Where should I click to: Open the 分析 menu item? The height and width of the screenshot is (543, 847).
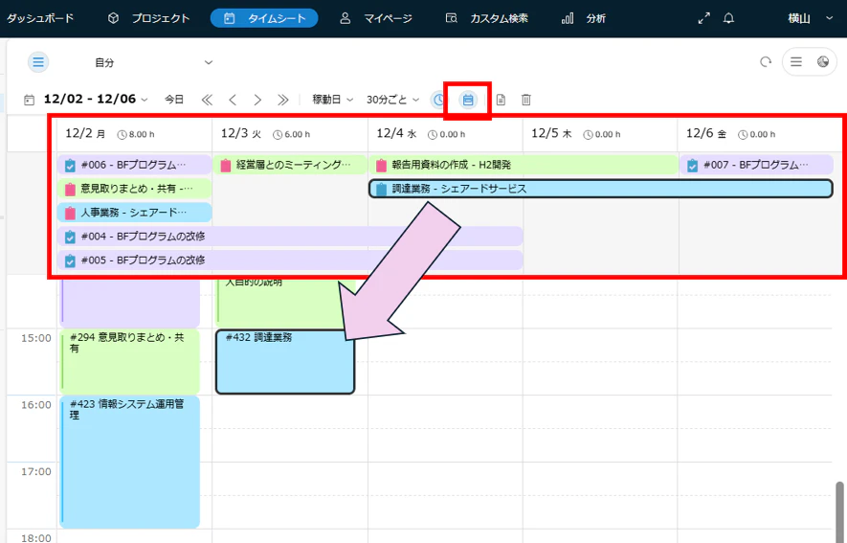click(584, 18)
